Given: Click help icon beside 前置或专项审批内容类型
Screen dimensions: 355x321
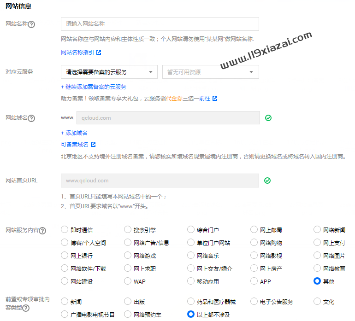Looking at the screenshot, I should pos(26,308).
